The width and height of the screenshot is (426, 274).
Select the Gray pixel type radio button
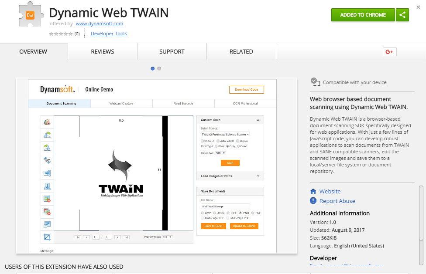point(227,146)
